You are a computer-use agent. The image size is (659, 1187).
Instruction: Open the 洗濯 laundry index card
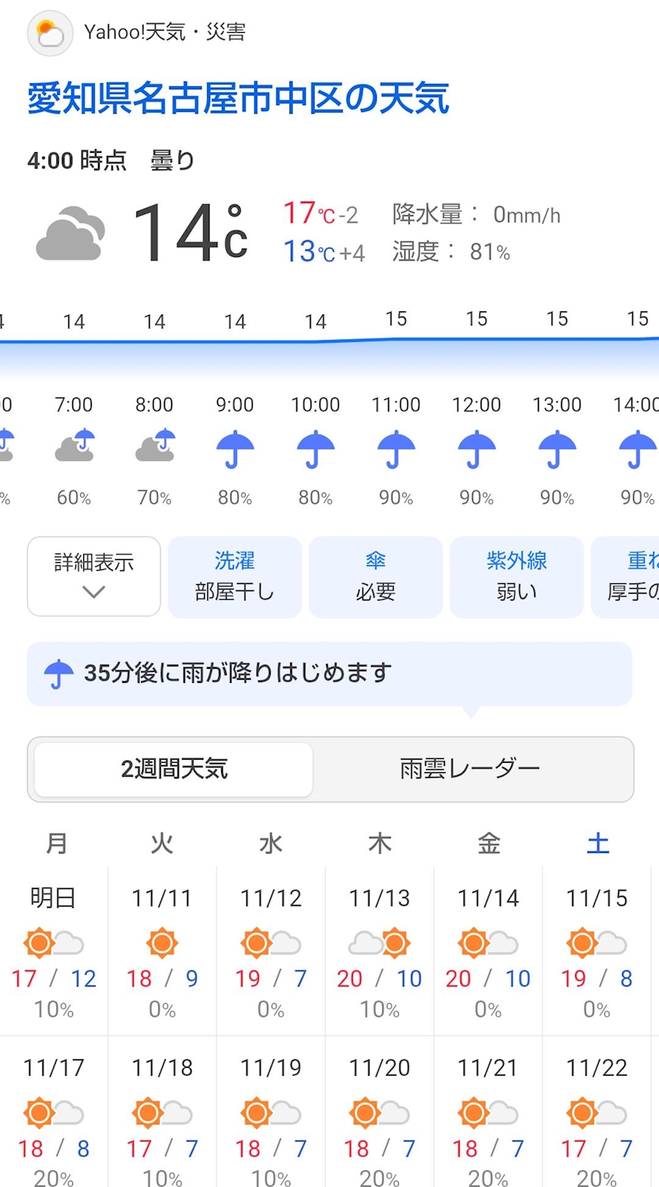tap(235, 576)
